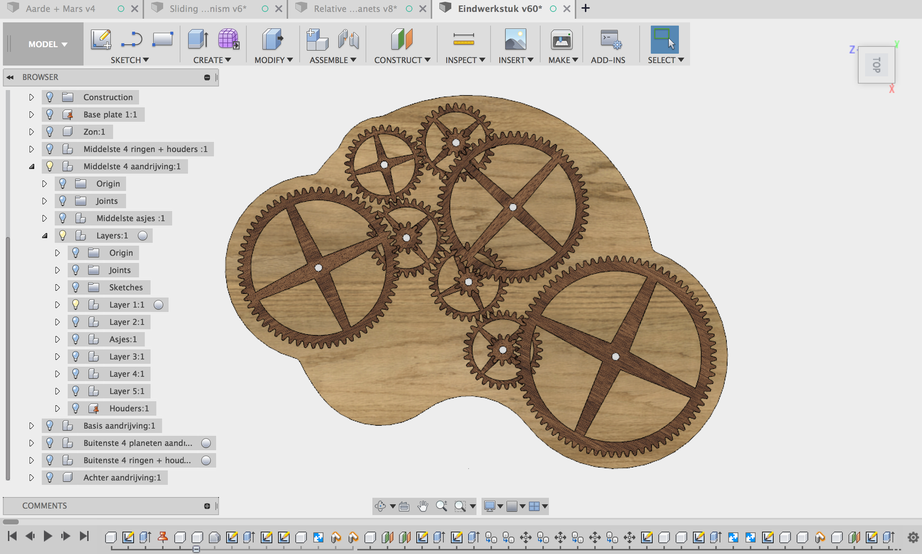This screenshot has height=554, width=922.
Task: Expand the Base plate 1:1 tree node
Action: pyautogui.click(x=32, y=114)
